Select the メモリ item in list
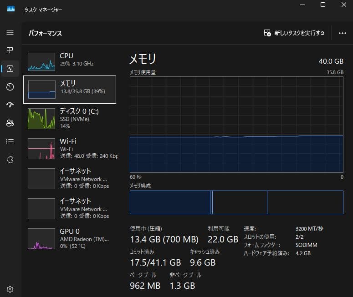Screen dimensions: 353x297 click(x=70, y=90)
